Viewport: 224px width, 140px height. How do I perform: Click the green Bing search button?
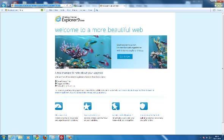pyautogui.click(x=42, y=10)
